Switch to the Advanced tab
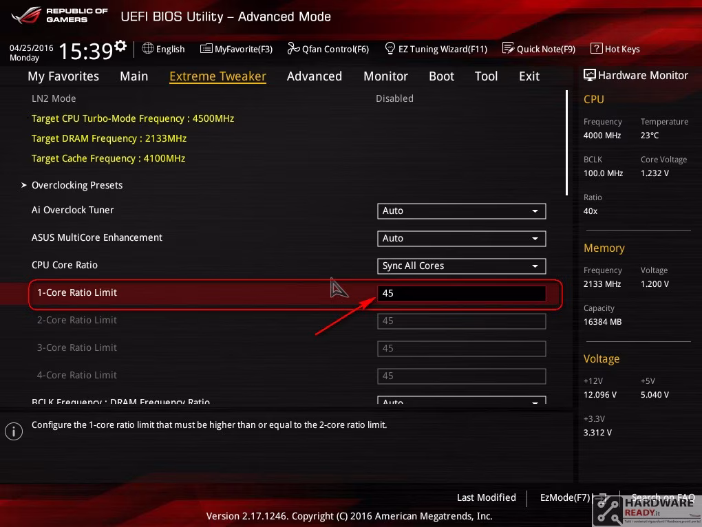This screenshot has height=527, width=702. click(315, 76)
